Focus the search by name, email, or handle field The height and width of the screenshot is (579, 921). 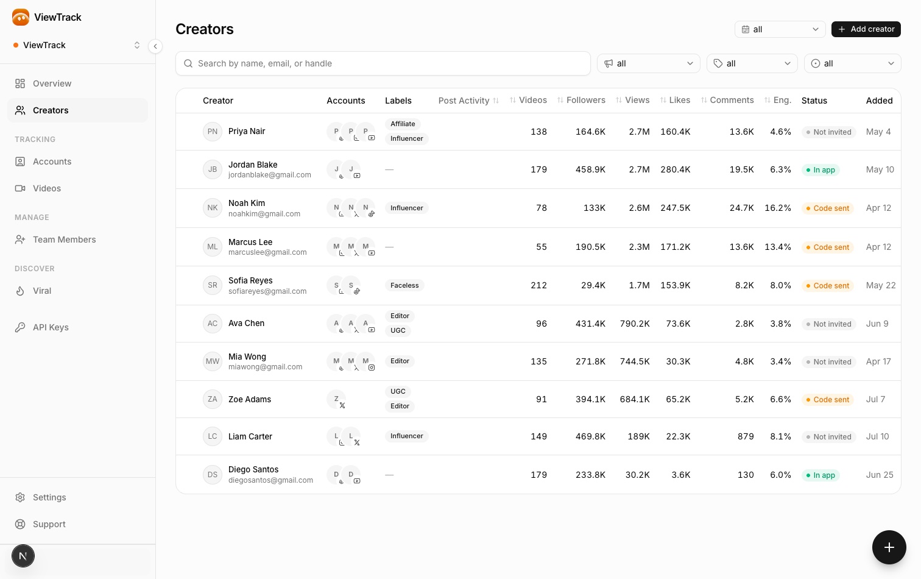(x=383, y=63)
